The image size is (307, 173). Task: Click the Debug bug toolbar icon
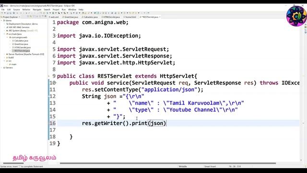tap(47, 13)
